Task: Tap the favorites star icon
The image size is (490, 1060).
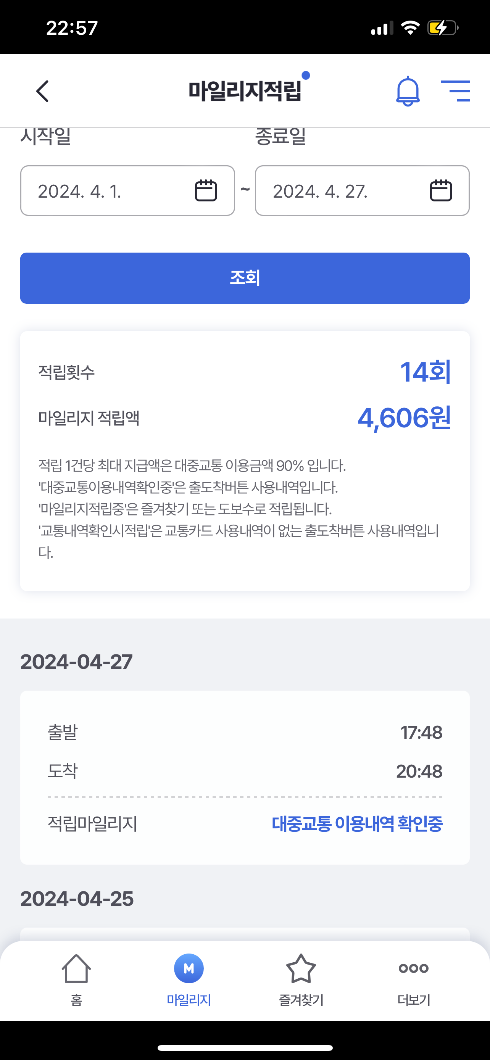Action: [301, 968]
